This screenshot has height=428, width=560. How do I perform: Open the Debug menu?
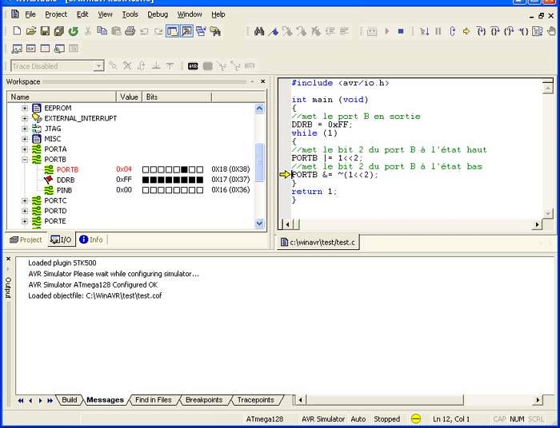click(157, 14)
